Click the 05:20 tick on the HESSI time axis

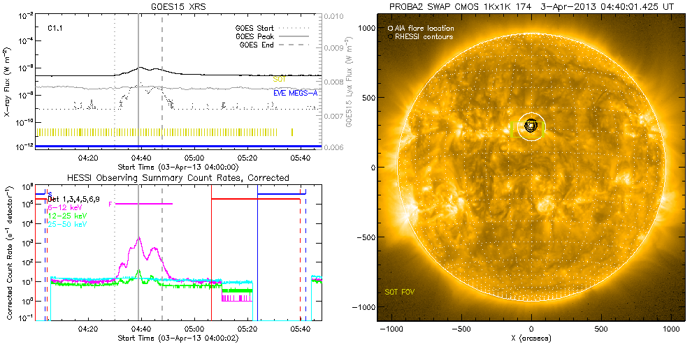pos(247,329)
